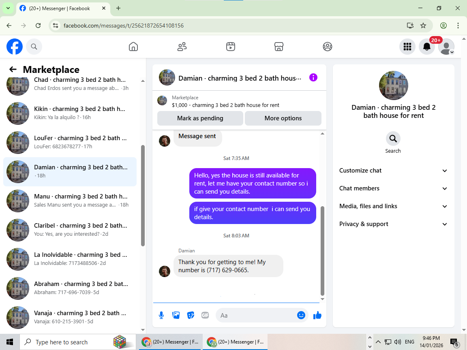This screenshot has height=350, width=467.
Task: Expand Privacy & support section
Action: coord(393,224)
